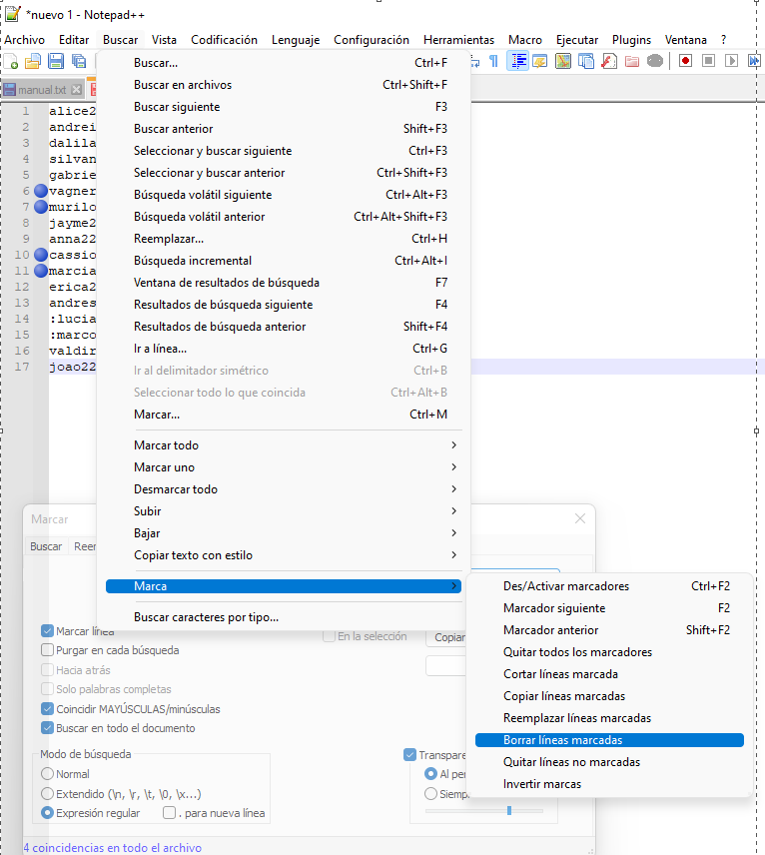This screenshot has width=765, height=855.
Task: Open the Document List icon
Action: click(586, 61)
